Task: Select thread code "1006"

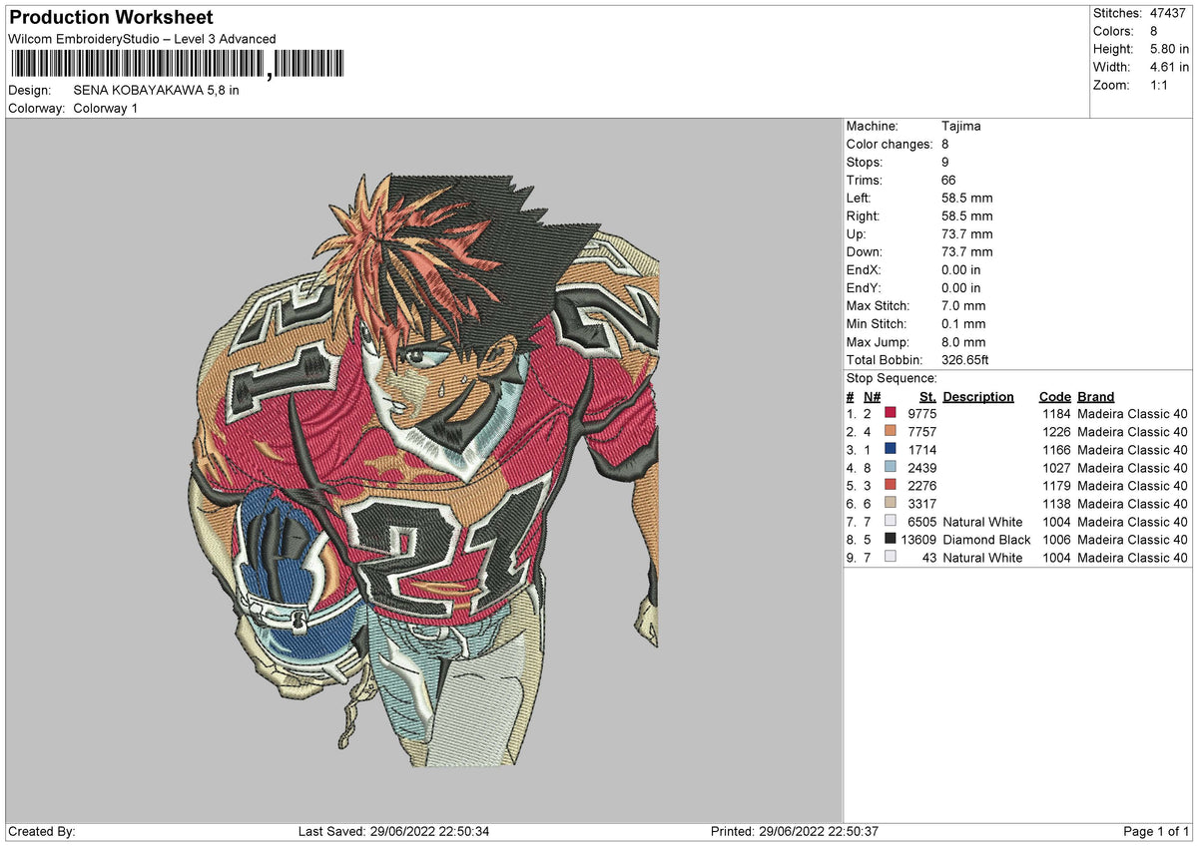Action: (1055, 540)
